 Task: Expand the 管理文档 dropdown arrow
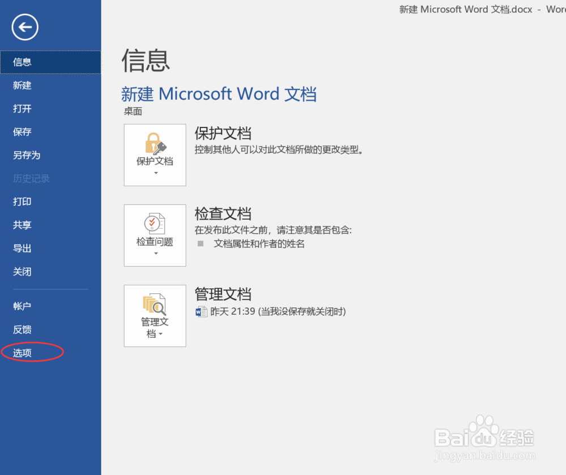(x=161, y=334)
